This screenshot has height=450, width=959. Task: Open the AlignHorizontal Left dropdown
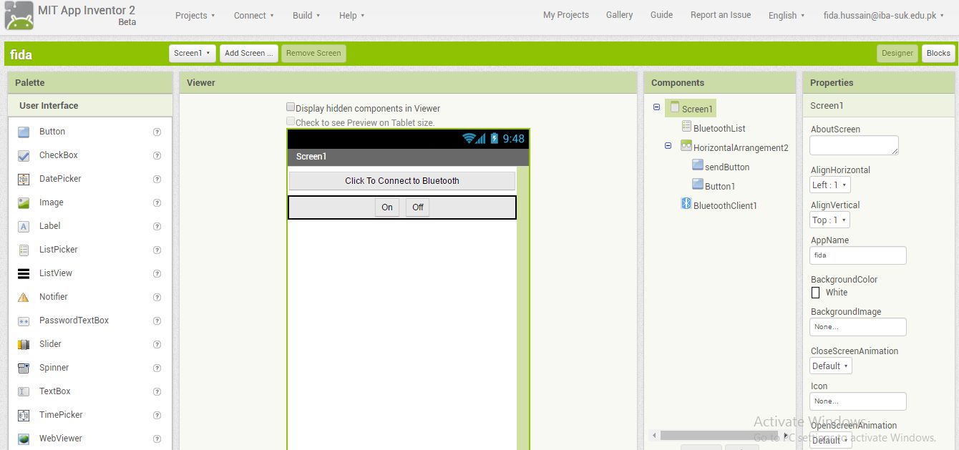click(830, 185)
